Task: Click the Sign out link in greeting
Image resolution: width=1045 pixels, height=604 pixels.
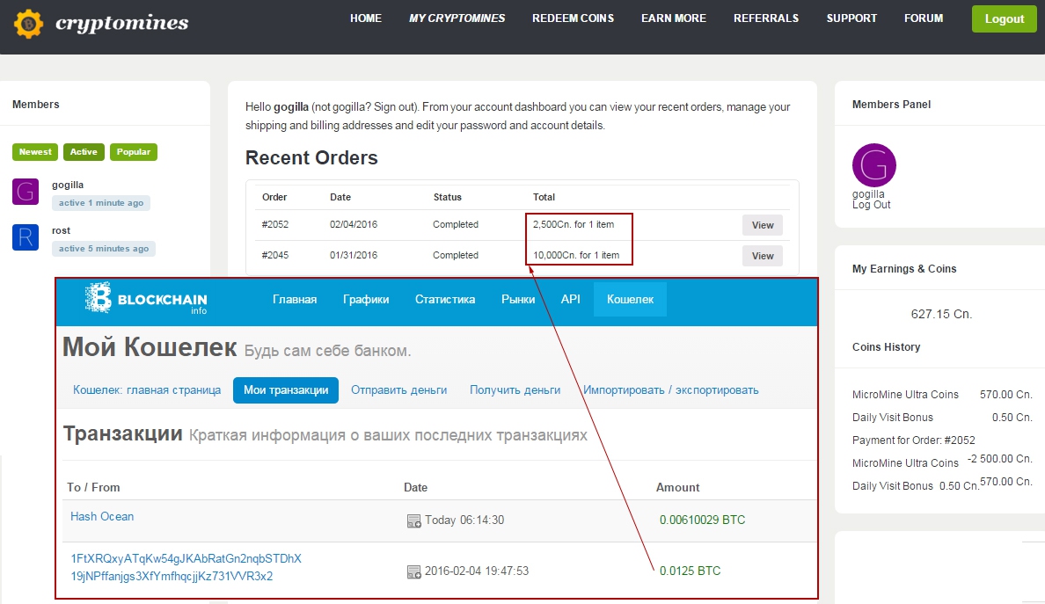Action: [395, 107]
